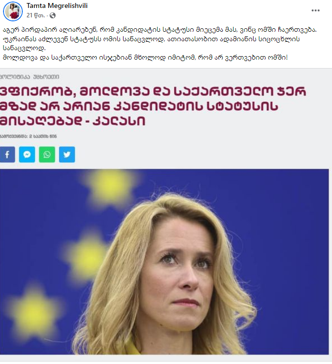Click the public globe audience icon
This screenshot has width=332, height=364.
coord(53,15)
